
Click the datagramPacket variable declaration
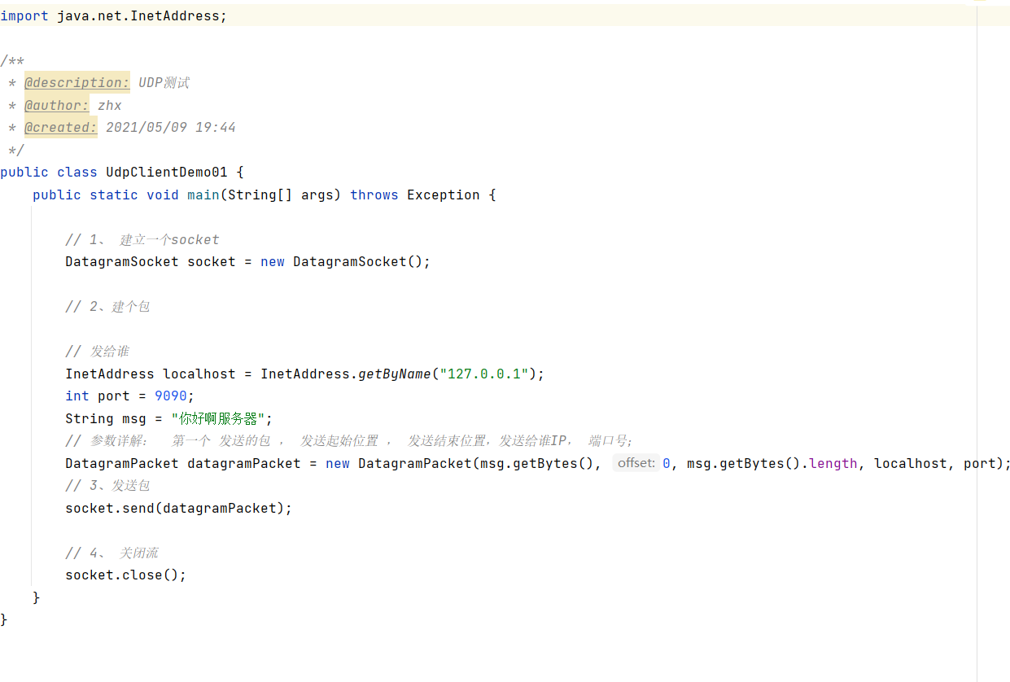[244, 463]
